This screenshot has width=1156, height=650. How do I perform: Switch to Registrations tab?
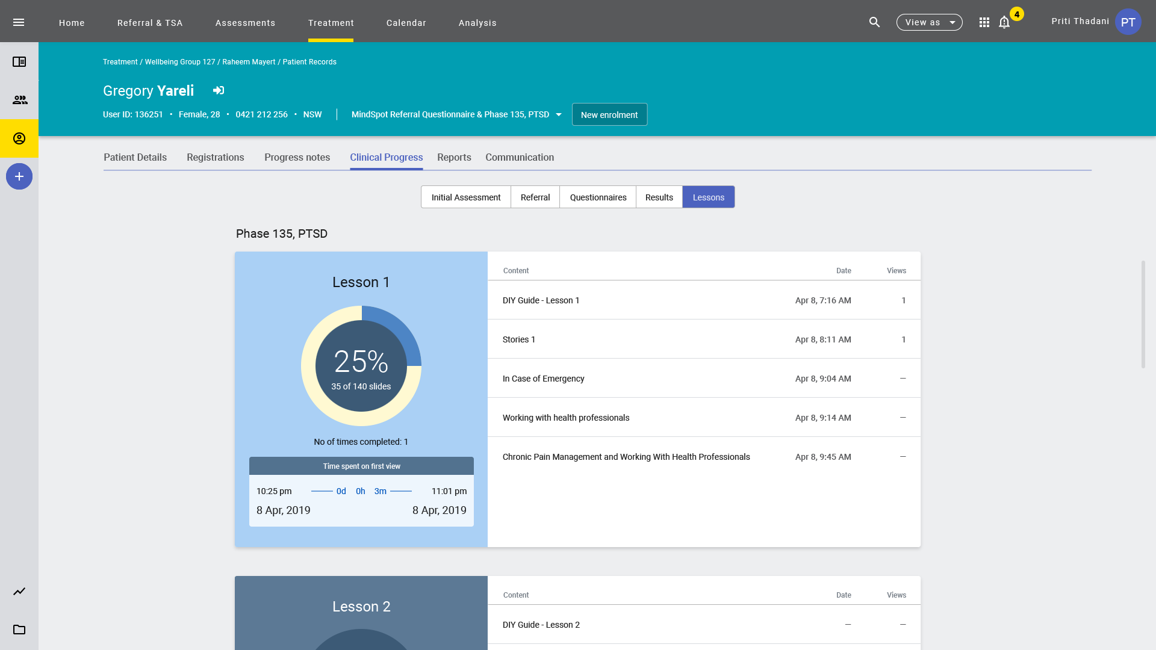tap(216, 157)
